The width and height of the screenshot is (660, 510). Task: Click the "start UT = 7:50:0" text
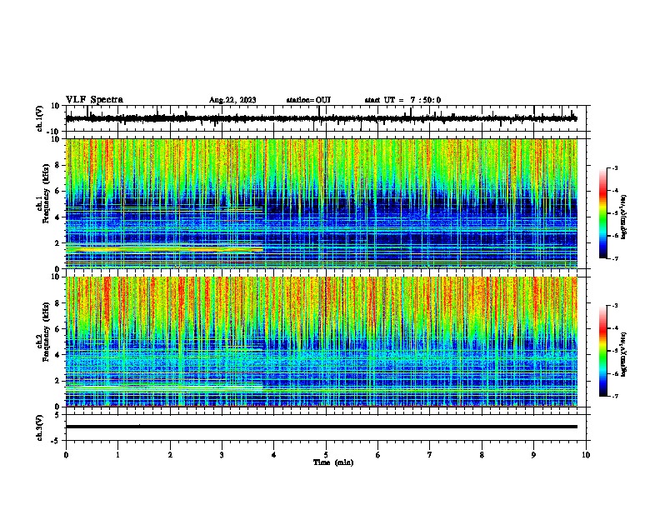[x=402, y=100]
